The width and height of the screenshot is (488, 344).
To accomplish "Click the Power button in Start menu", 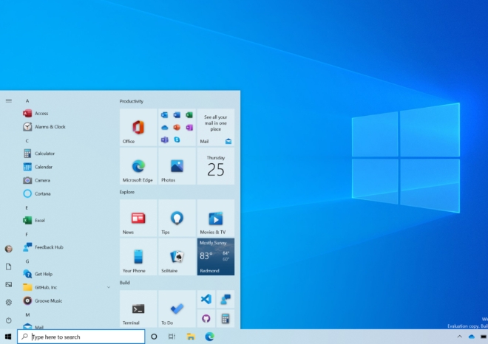I will [x=8, y=320].
